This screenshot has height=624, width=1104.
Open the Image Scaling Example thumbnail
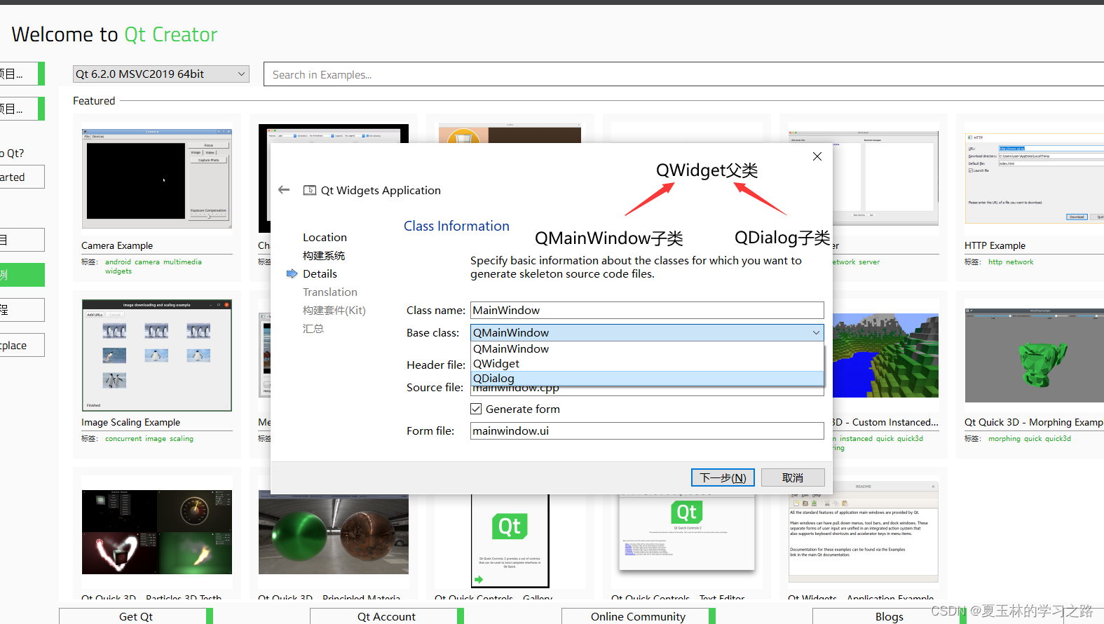coord(157,355)
